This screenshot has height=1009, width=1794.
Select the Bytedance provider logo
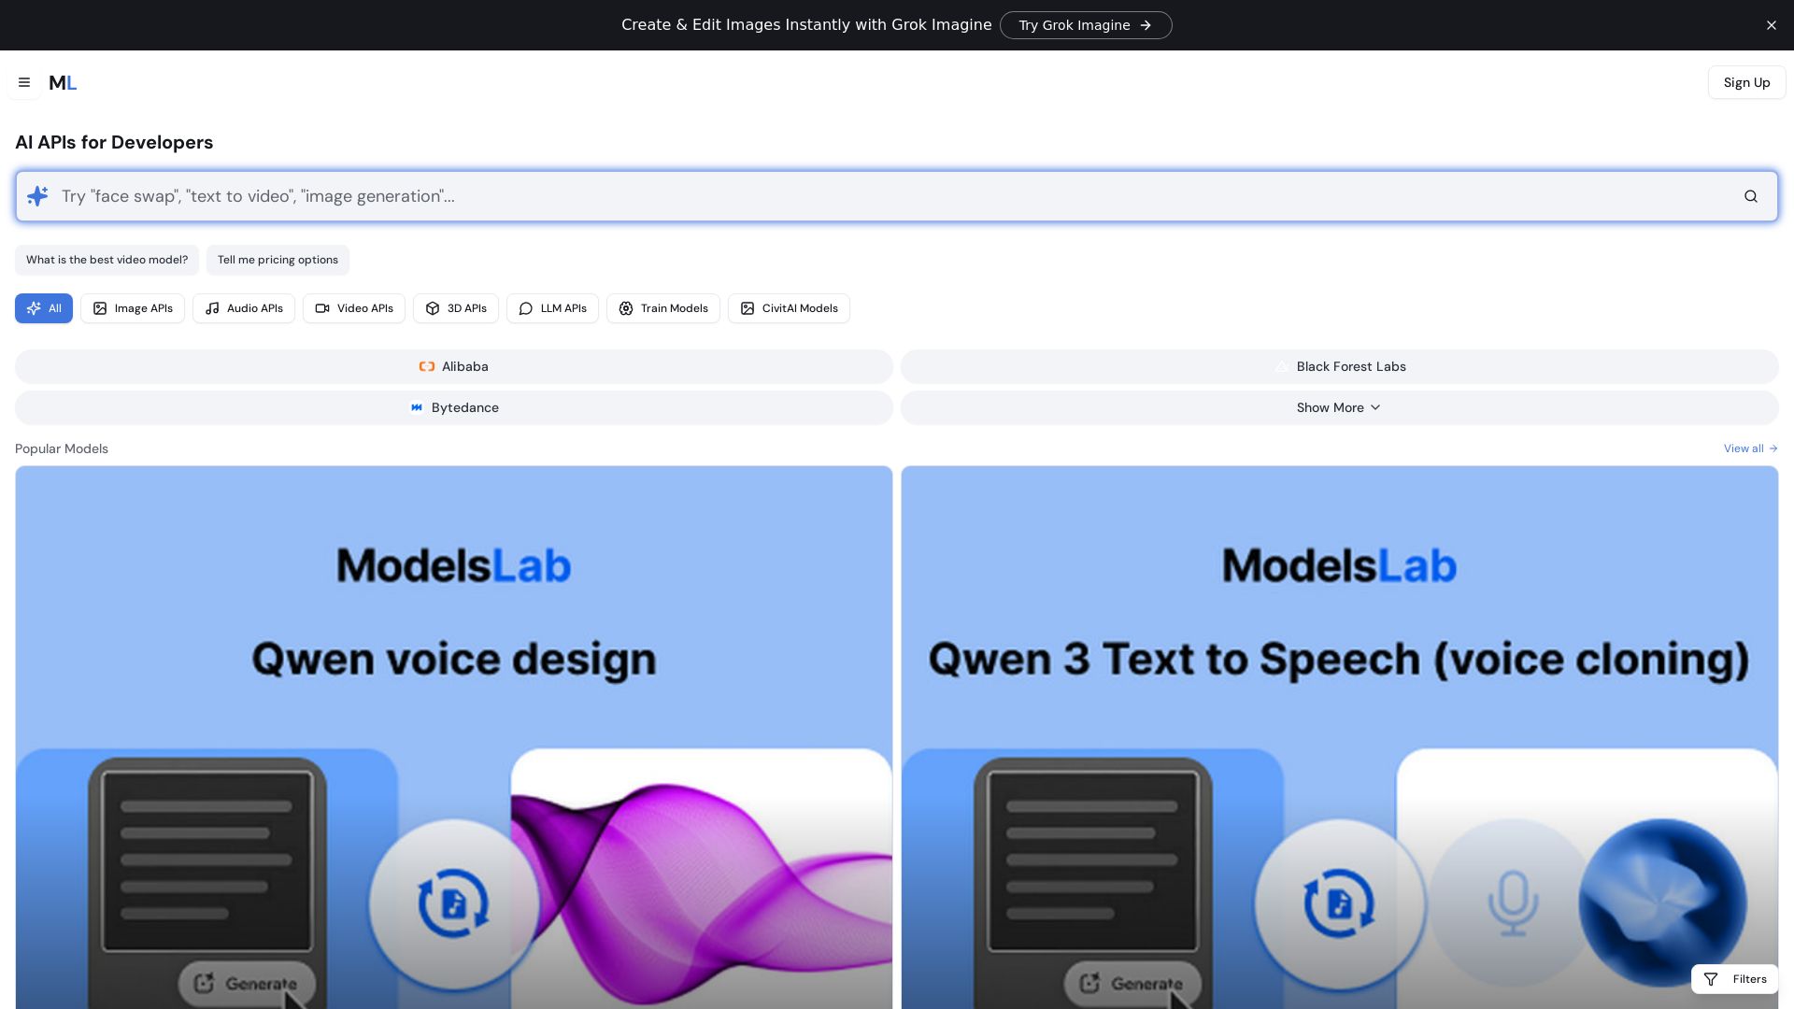[x=417, y=407]
